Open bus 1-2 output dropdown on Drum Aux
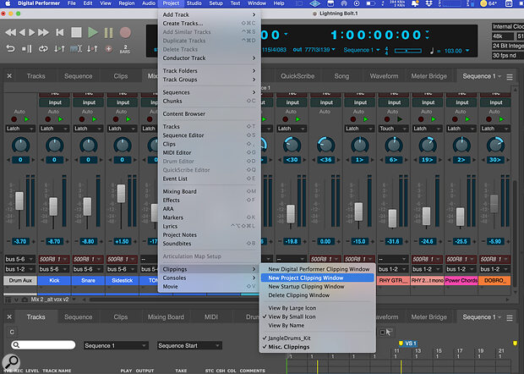524x374 pixels. point(20,269)
